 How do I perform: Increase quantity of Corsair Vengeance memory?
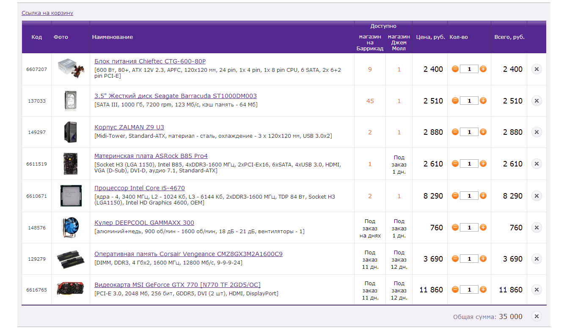(483, 259)
